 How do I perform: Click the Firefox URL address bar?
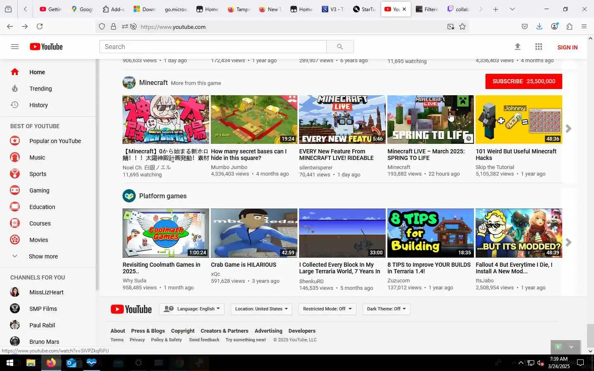coord(289,27)
